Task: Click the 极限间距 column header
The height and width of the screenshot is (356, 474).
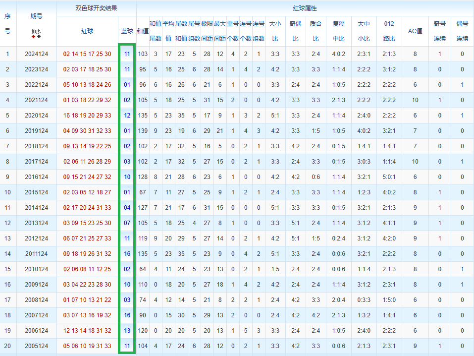Action: click(207, 31)
